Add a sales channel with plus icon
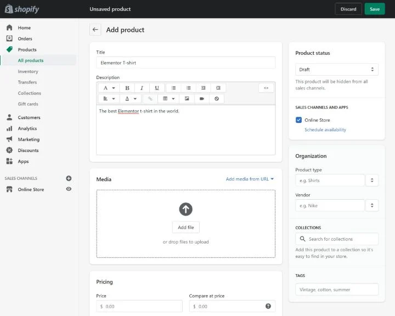Screen dimensions: 395x316 (x=69, y=178)
